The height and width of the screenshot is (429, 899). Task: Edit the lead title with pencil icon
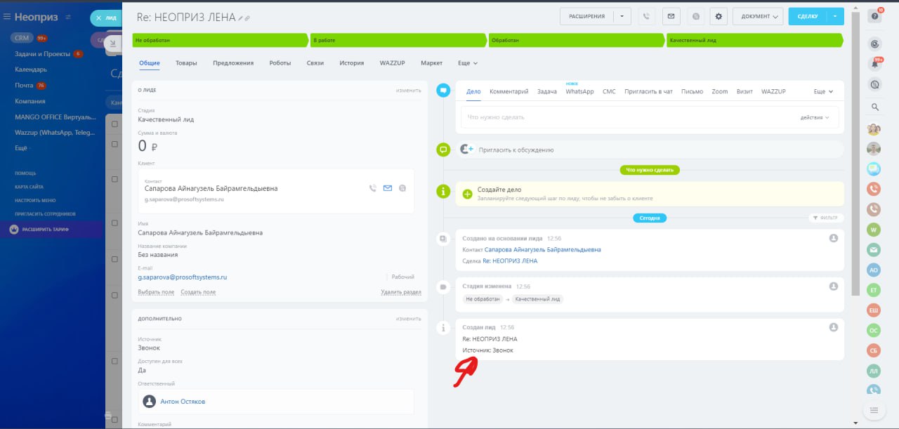240,18
